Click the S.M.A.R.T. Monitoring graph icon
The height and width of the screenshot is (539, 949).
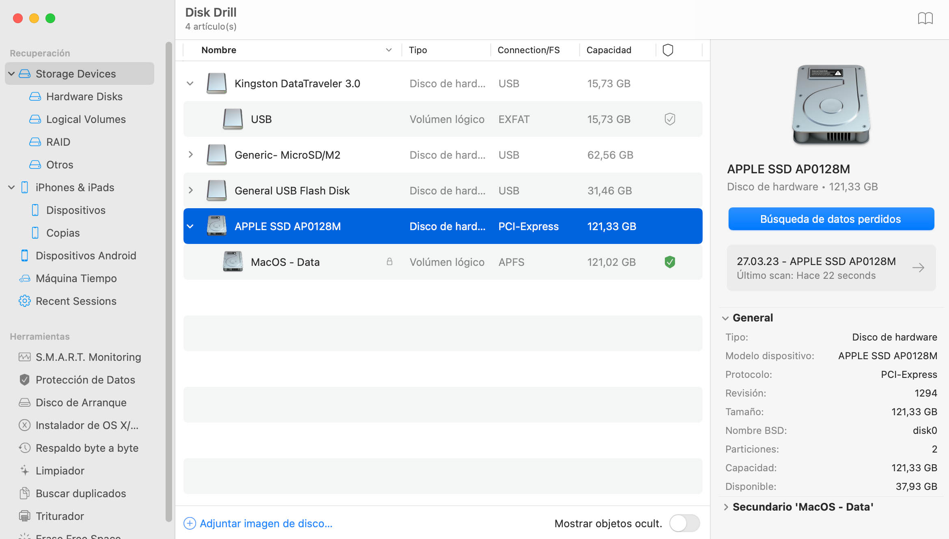coord(24,357)
